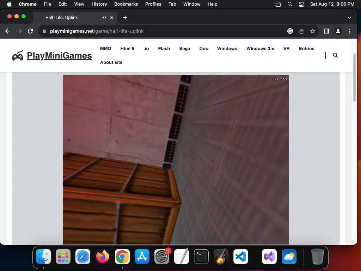Screen dimensions: 361x271
Task: Click the lock icon in the address bar
Action: tap(44, 31)
